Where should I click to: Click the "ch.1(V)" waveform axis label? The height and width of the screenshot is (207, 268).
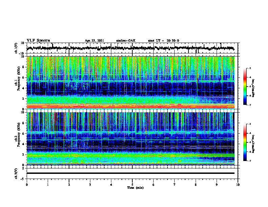point(16,48)
